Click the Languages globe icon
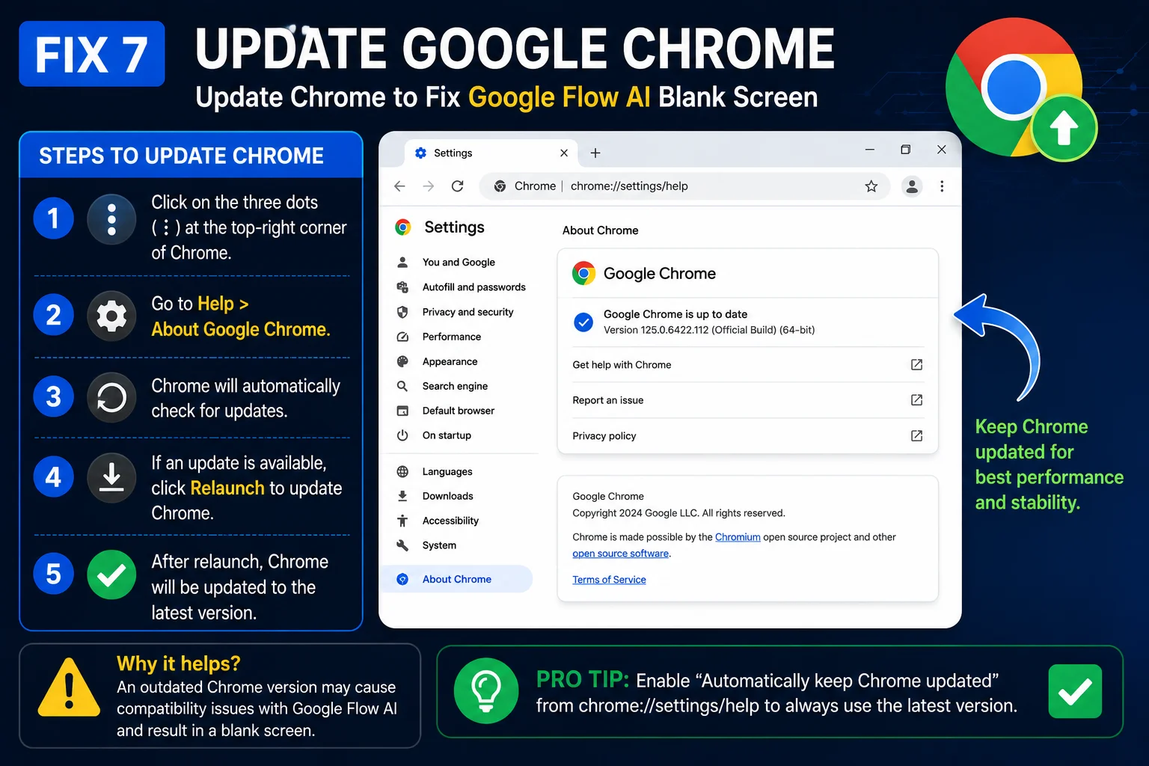Screen dimensions: 1149x766 pyautogui.click(x=402, y=471)
